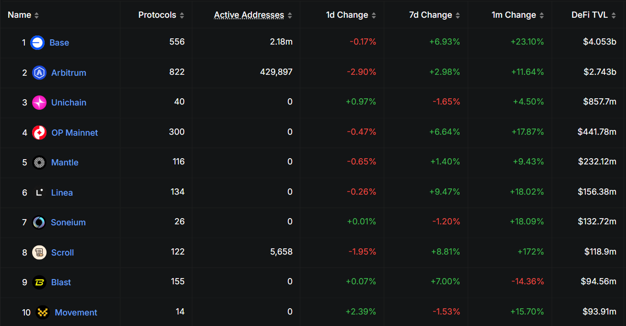Sort table by Name column arrows
This screenshot has width=626, height=326.
coord(36,15)
